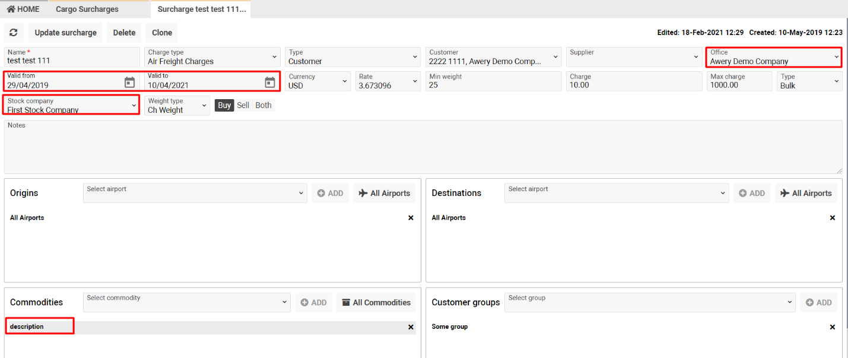Image resolution: width=848 pixels, height=358 pixels.
Task: Click the Clone button
Action: coord(162,33)
